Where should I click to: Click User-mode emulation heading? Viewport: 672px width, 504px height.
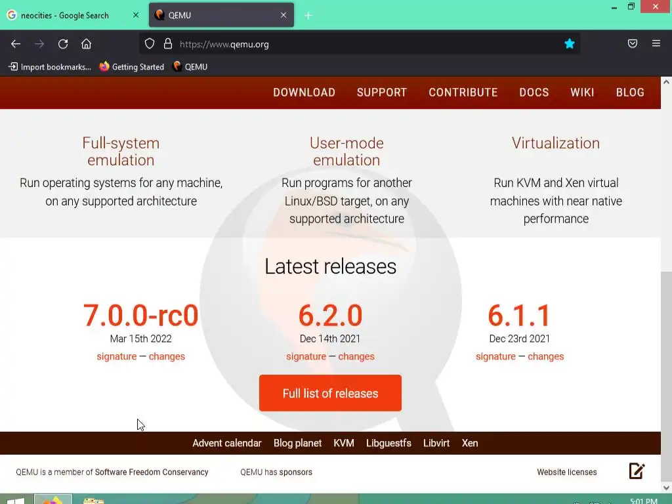point(346,152)
